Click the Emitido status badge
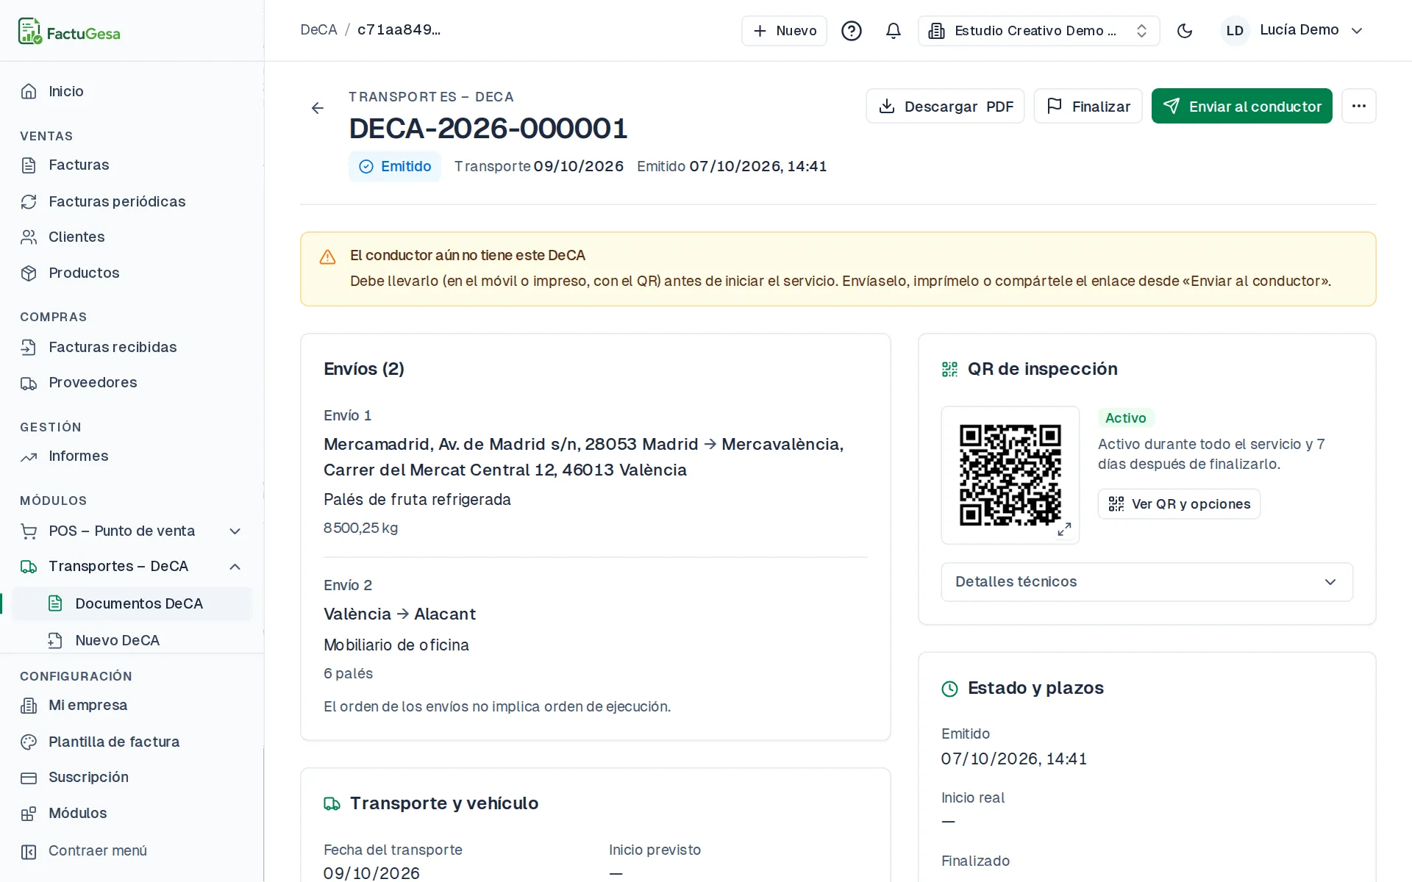Screen dimensions: 1412x882 click(395, 166)
